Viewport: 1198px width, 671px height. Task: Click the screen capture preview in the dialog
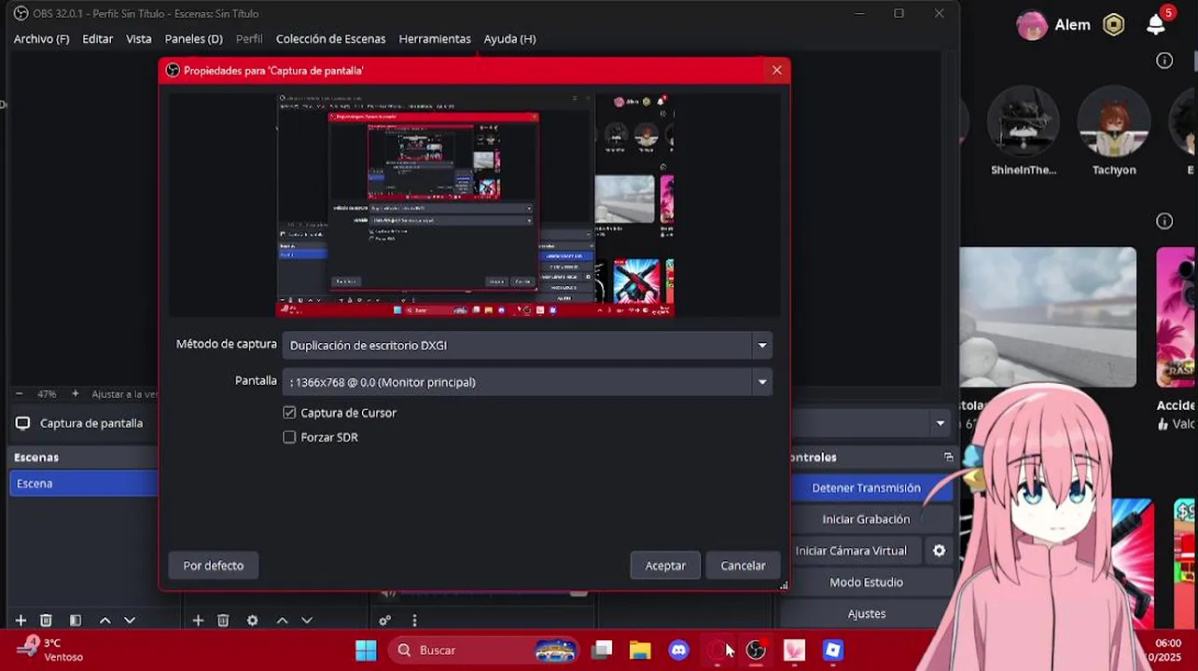pyautogui.click(x=475, y=205)
